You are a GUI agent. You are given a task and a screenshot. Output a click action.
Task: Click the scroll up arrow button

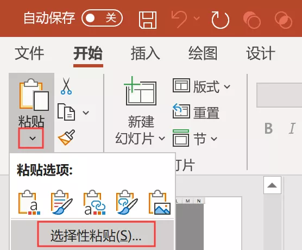[x=272, y=185]
